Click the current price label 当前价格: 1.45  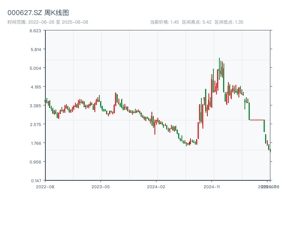pyautogui.click(x=164, y=22)
